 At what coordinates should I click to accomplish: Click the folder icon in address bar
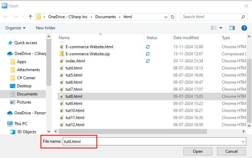[x=39, y=17]
